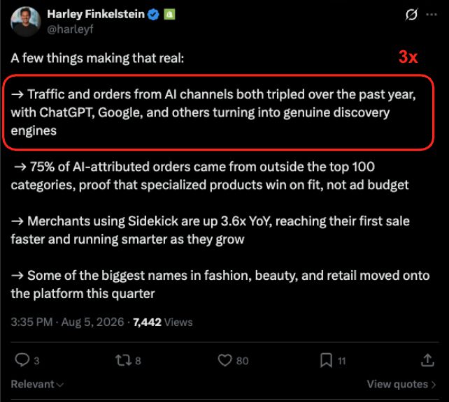Click the chevron beside Relevant
Viewport: 449px width, 402px height.
click(x=60, y=385)
